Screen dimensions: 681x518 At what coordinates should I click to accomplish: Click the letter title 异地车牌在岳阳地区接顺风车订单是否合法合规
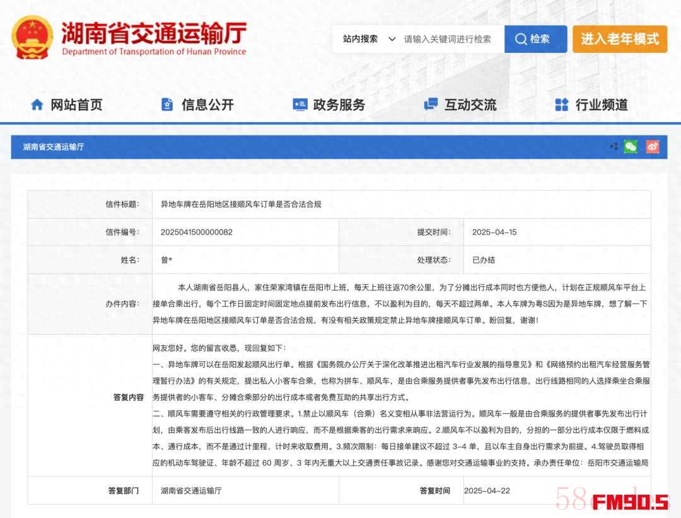click(x=241, y=204)
